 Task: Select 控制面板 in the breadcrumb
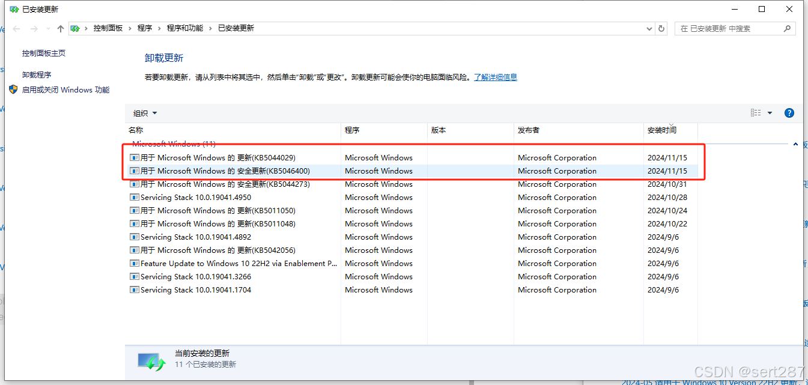(x=108, y=28)
